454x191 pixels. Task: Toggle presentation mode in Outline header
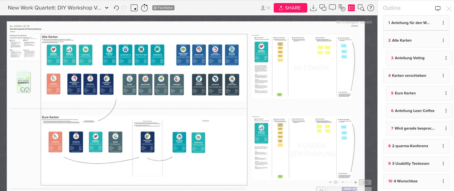tap(438, 8)
